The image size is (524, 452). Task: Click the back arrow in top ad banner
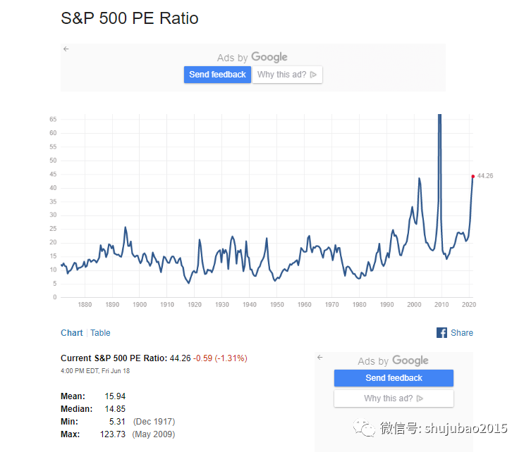66,49
